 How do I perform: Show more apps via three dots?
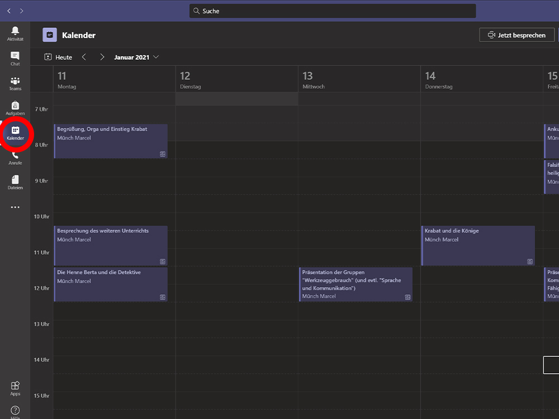[15, 207]
